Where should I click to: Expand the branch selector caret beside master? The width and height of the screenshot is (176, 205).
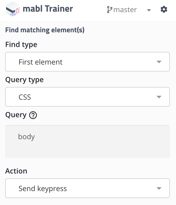(149, 10)
